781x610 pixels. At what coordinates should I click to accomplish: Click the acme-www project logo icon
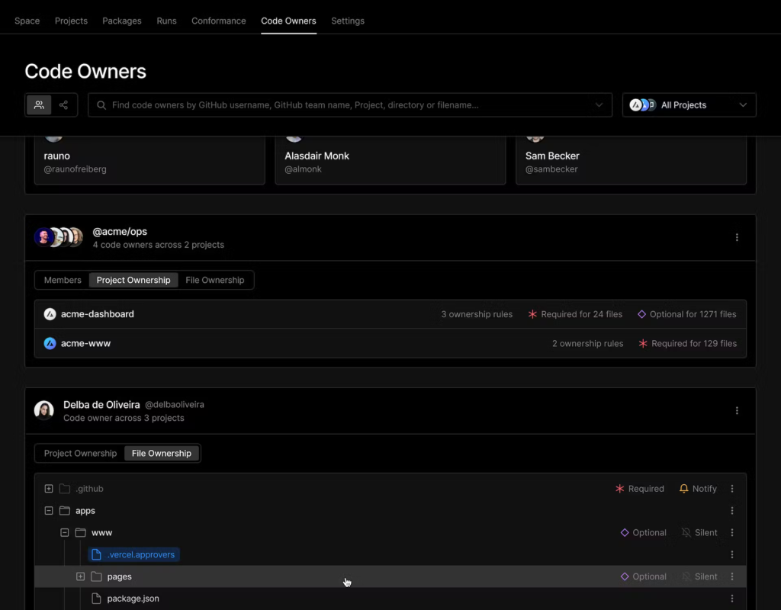(50, 343)
